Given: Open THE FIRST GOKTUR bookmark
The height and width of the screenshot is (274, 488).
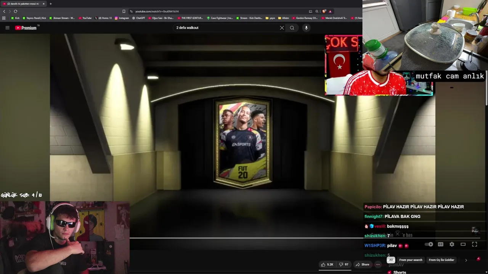Looking at the screenshot, I should [x=190, y=18].
